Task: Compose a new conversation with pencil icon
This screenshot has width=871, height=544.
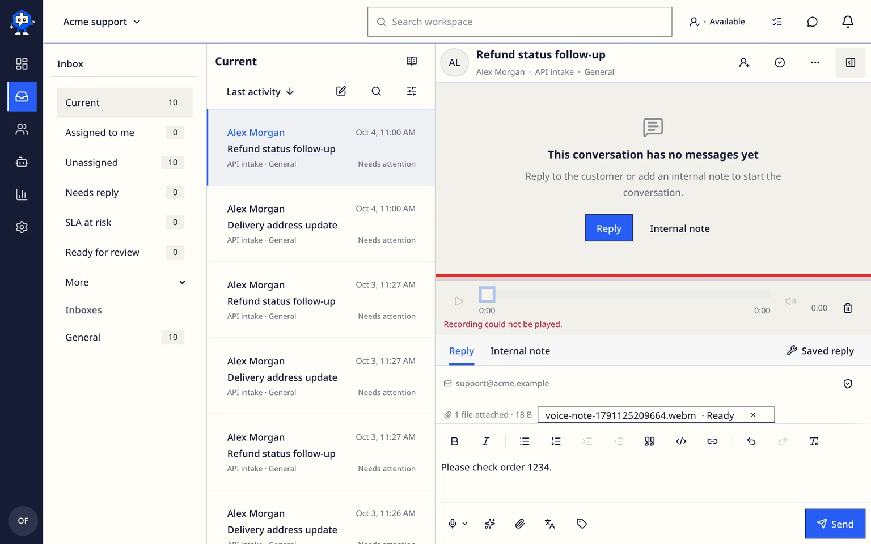Action: 341,91
